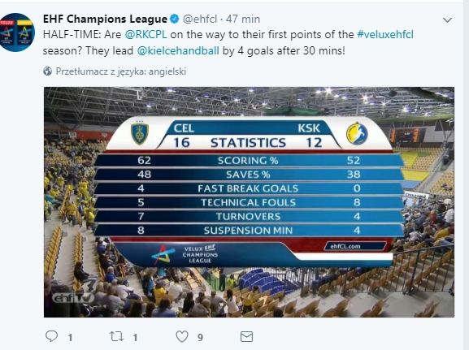Click the retweet count number 1

coord(135,338)
